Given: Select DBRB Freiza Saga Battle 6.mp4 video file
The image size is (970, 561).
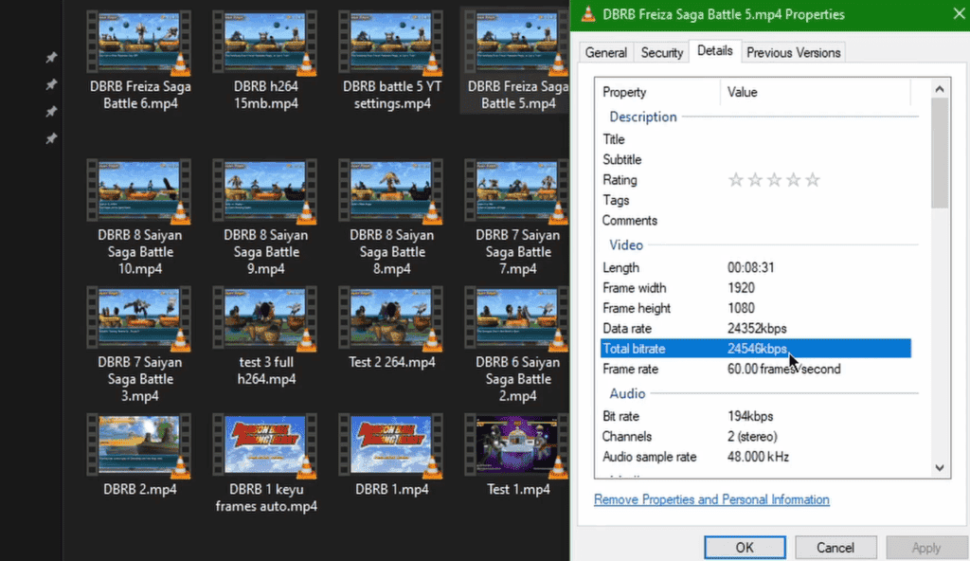Looking at the screenshot, I should tap(140, 61).
